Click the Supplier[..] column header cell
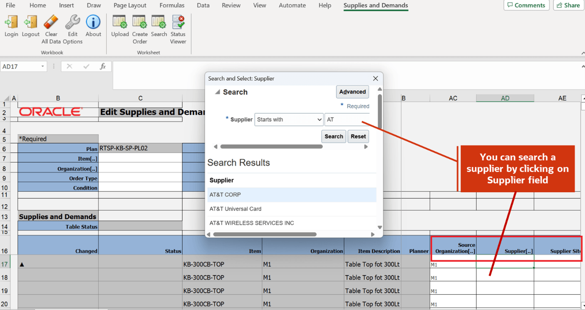This screenshot has height=310, width=585. (x=505, y=245)
